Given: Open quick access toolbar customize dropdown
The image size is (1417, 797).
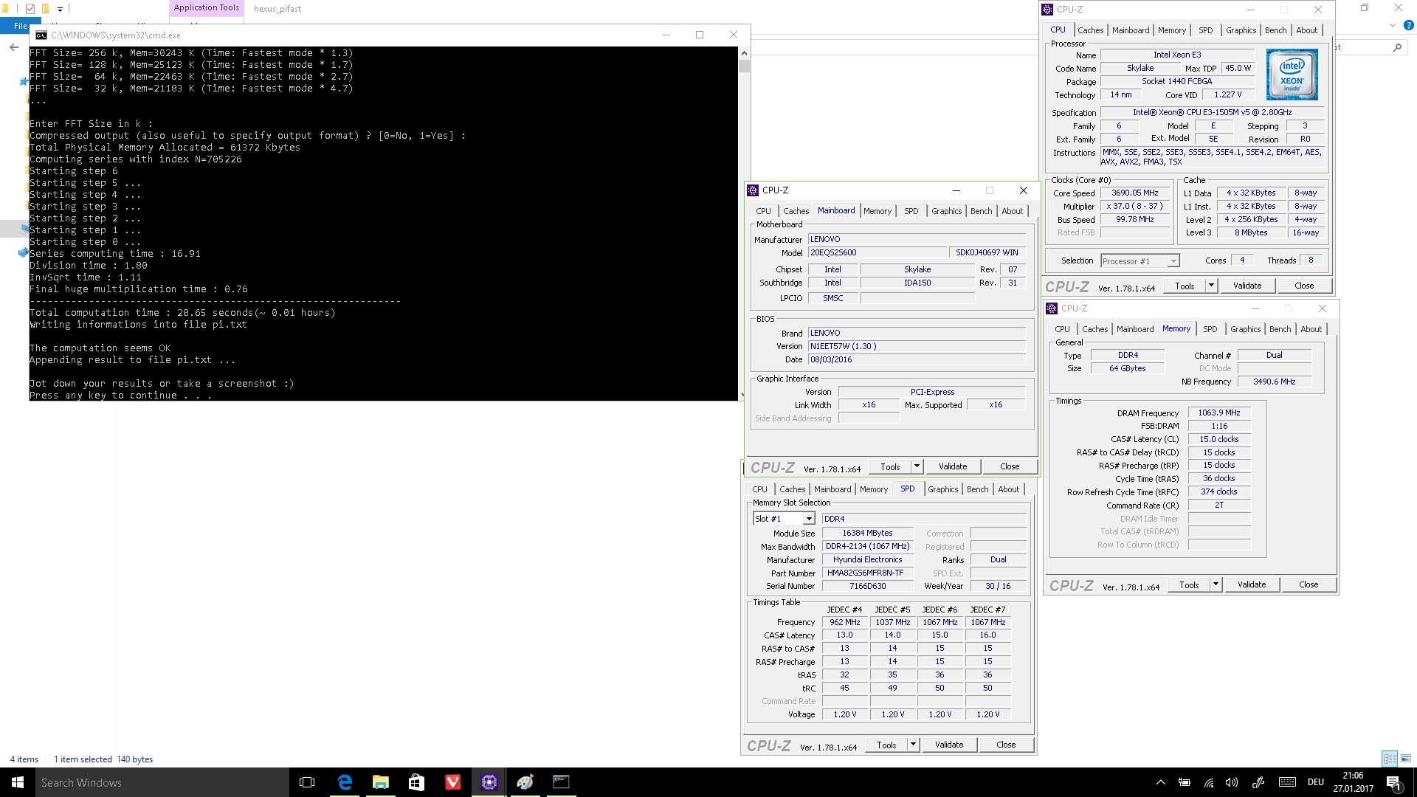Looking at the screenshot, I should pyautogui.click(x=61, y=9).
